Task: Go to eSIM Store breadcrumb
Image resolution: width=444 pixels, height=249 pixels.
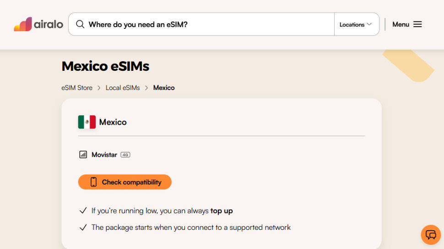Action: [x=77, y=88]
